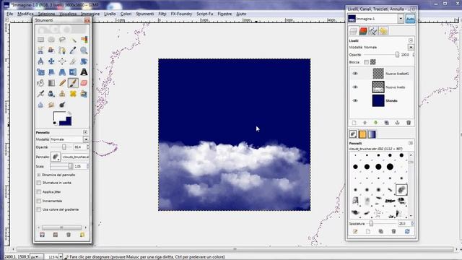Select the Free Select lasso tool
The image size is (462, 260).
(x=62, y=40)
